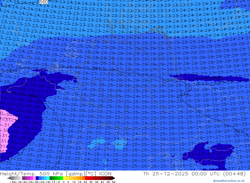Click the '-24' value on the temperature scale

(x=42, y=182)
